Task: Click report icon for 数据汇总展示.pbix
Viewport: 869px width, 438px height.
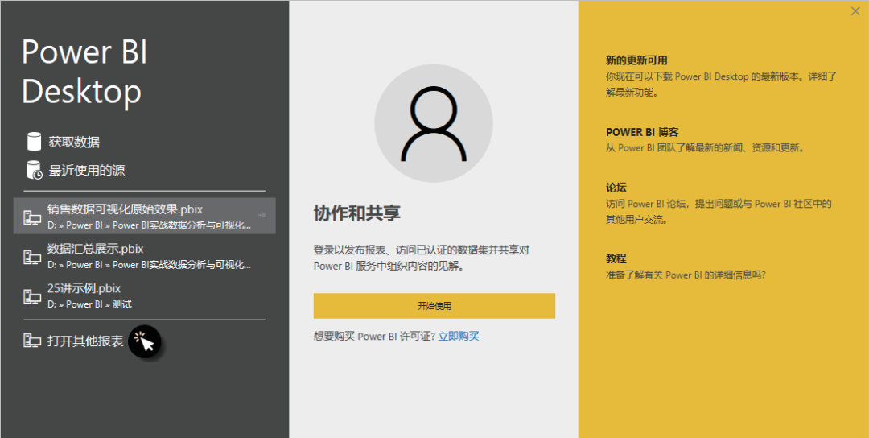Action: pos(32,257)
